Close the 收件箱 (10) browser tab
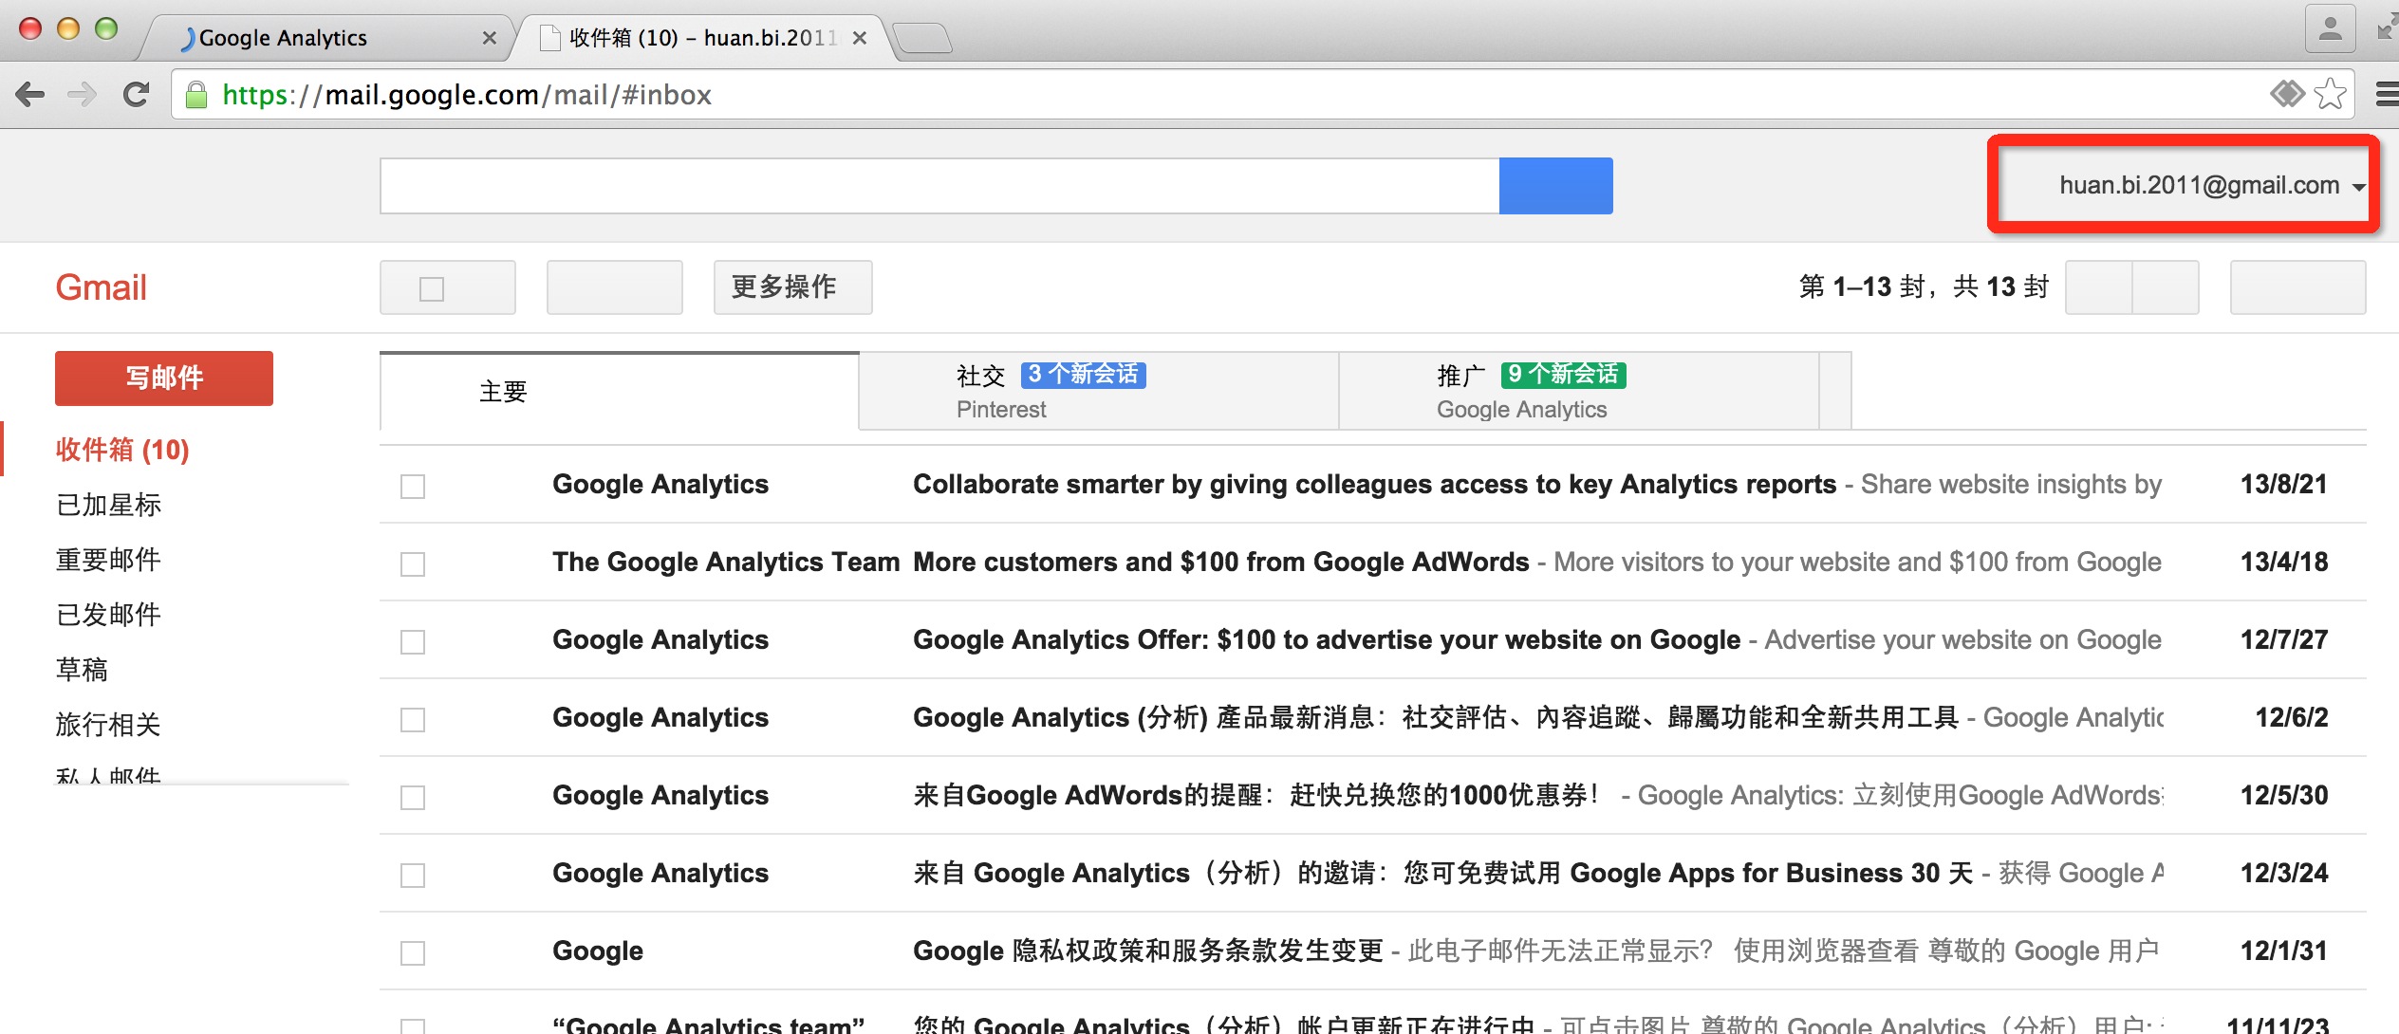 click(x=859, y=38)
